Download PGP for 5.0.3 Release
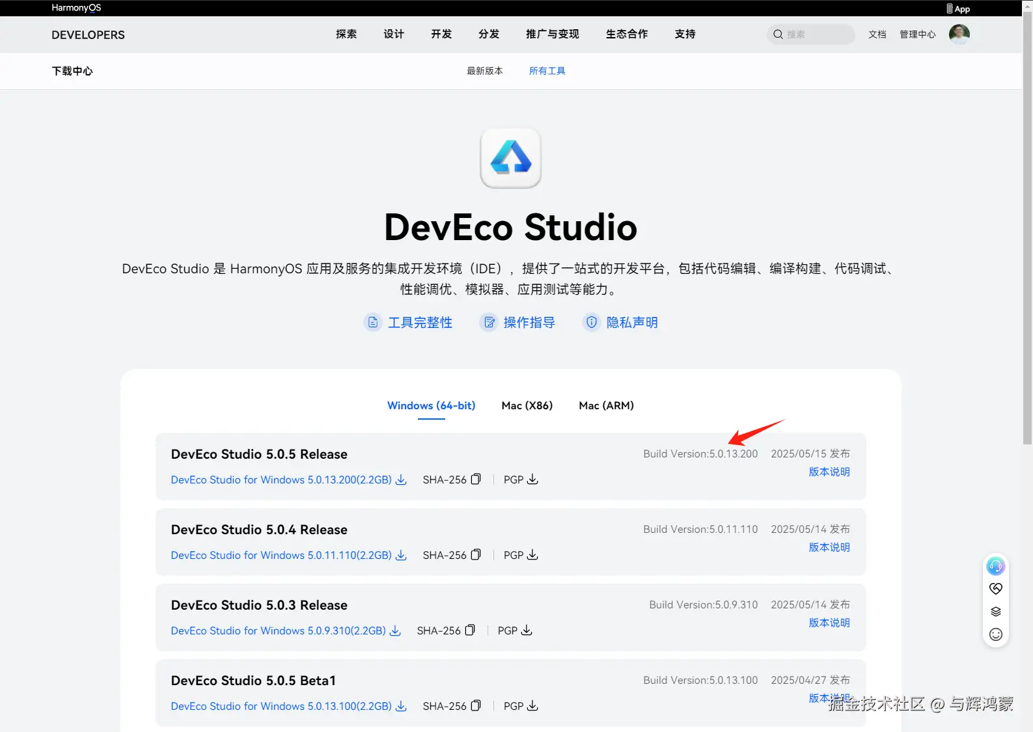 (527, 630)
